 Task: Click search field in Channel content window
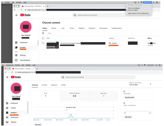click(112, 15)
